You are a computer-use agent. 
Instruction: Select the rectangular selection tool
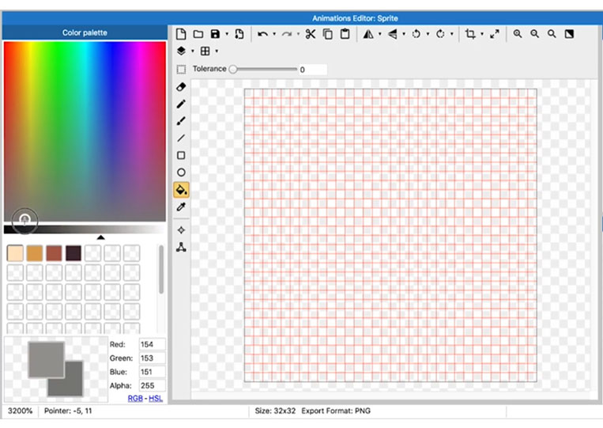coord(181,70)
